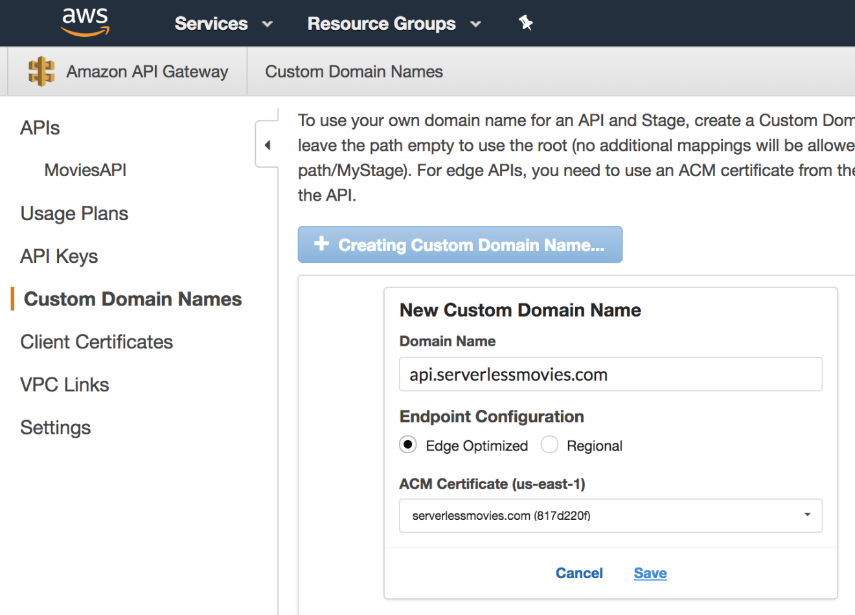Click the Creating Custom Domain Name button
855x615 pixels.
pos(460,245)
